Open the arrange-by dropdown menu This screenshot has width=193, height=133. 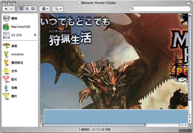pyautogui.click(x=58, y=9)
